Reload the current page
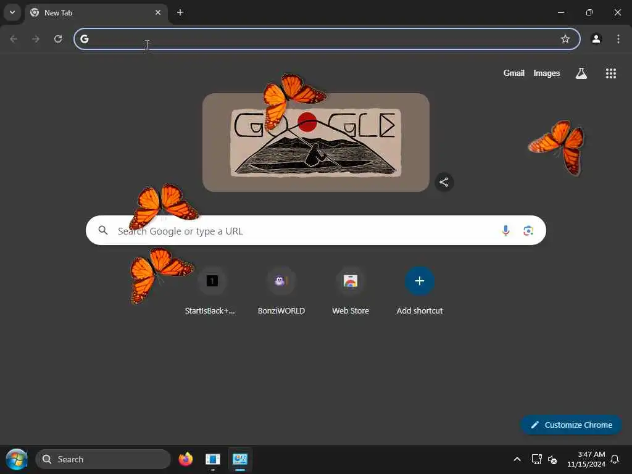This screenshot has height=474, width=632. 58,39
